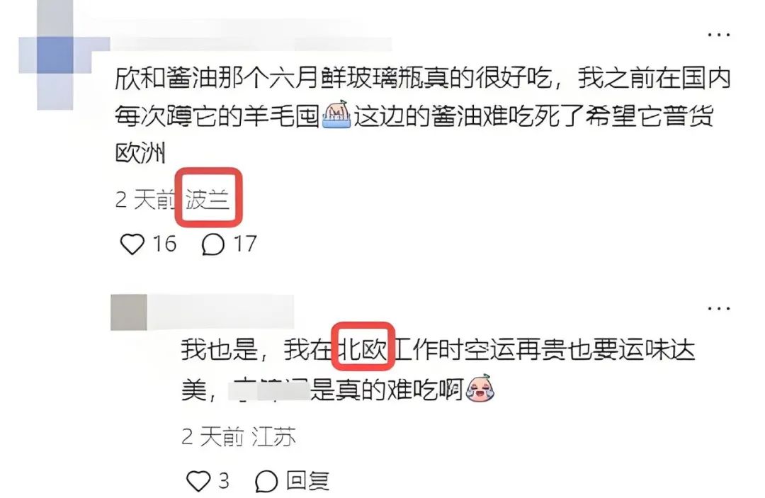Tap the like count 3 on the reply
Screen dimensions: 765x498
pyautogui.click(x=223, y=481)
